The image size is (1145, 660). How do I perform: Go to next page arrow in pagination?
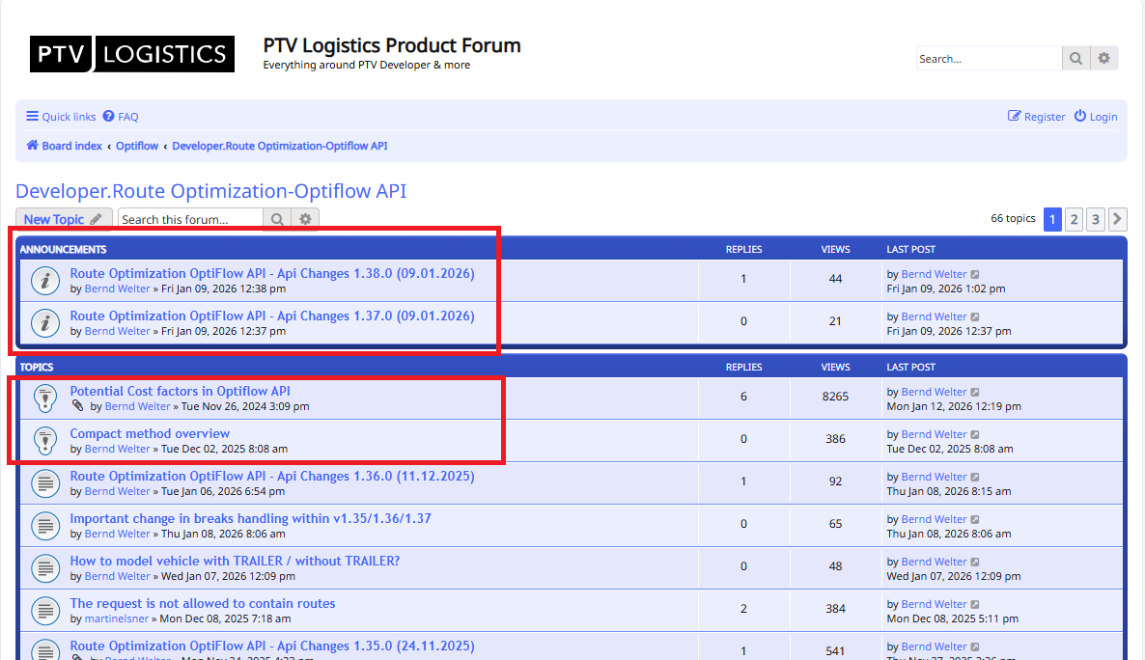click(1117, 220)
